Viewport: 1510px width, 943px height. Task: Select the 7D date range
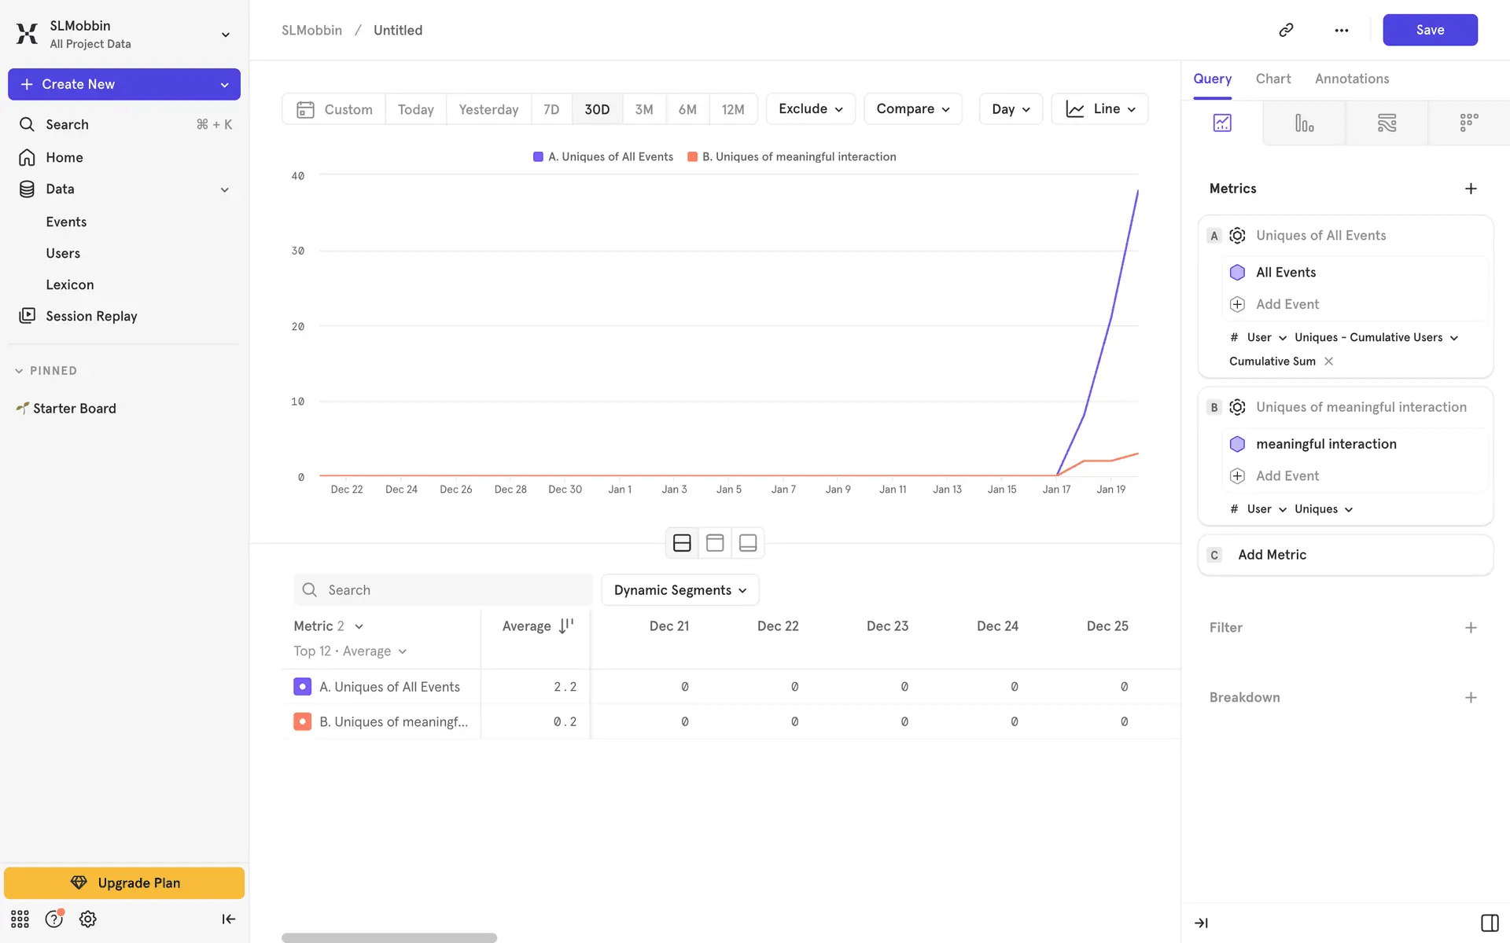[x=551, y=109]
